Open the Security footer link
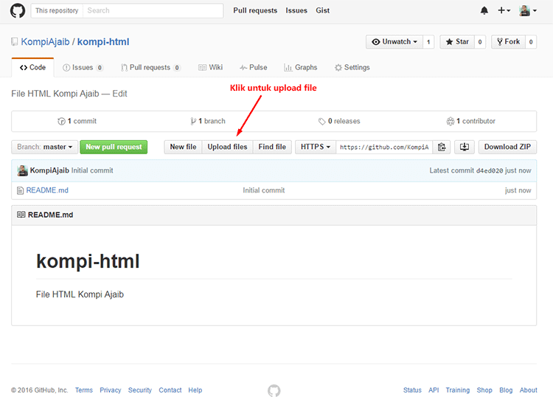Screen dimensions: 553x408 coord(139,390)
